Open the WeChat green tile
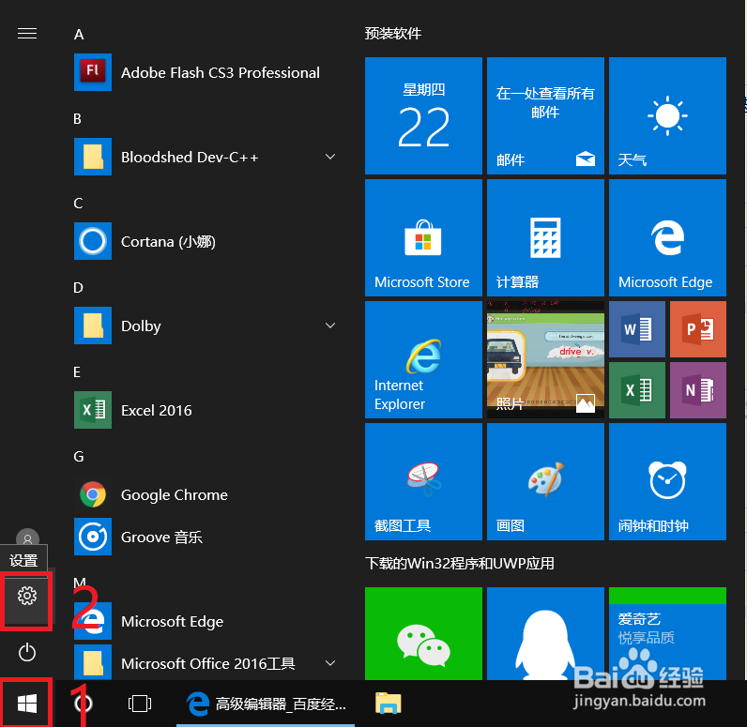 [x=423, y=633]
